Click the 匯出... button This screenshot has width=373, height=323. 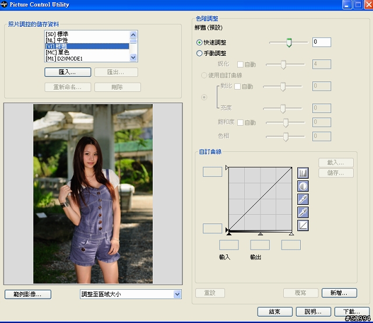click(116, 72)
